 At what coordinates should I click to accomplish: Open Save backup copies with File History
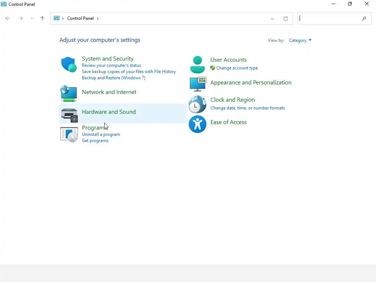pyautogui.click(x=129, y=72)
